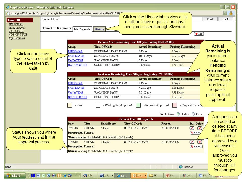Open My Requests from the sidebar
The height and width of the screenshot is (182, 242).
point(17,38)
